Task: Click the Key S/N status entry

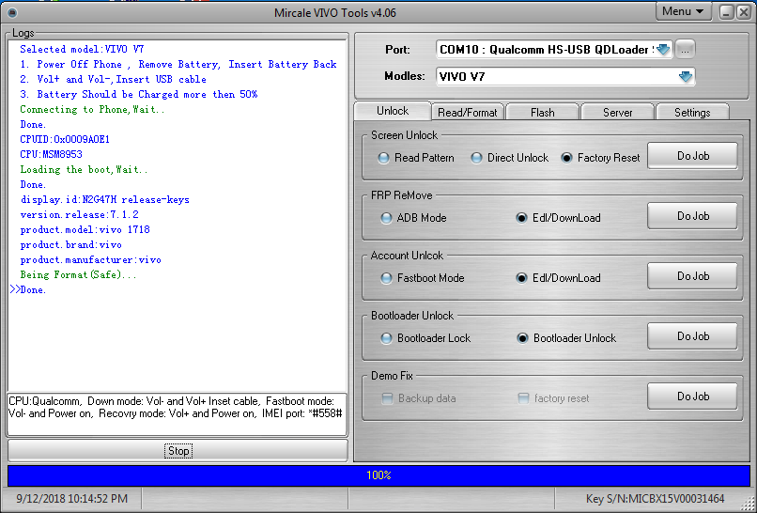Action: click(655, 499)
